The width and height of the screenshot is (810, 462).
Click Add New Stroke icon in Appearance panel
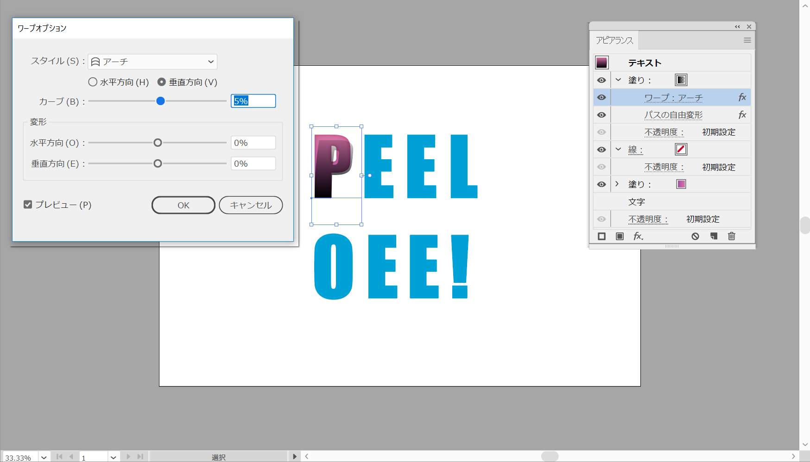[x=601, y=237]
